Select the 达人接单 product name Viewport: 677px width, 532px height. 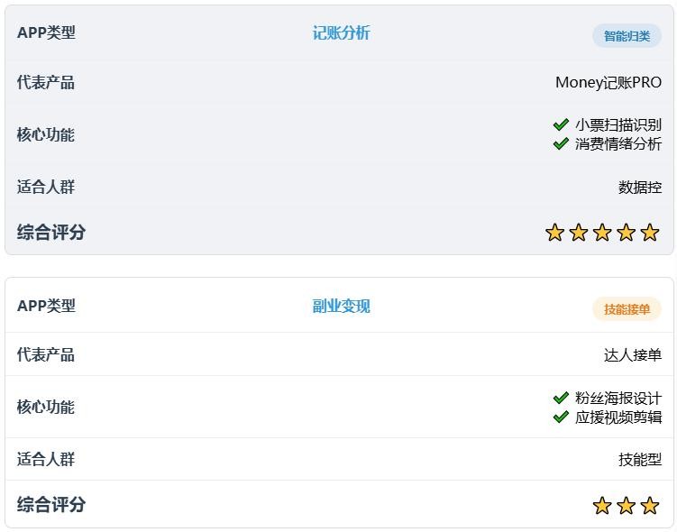coord(632,355)
